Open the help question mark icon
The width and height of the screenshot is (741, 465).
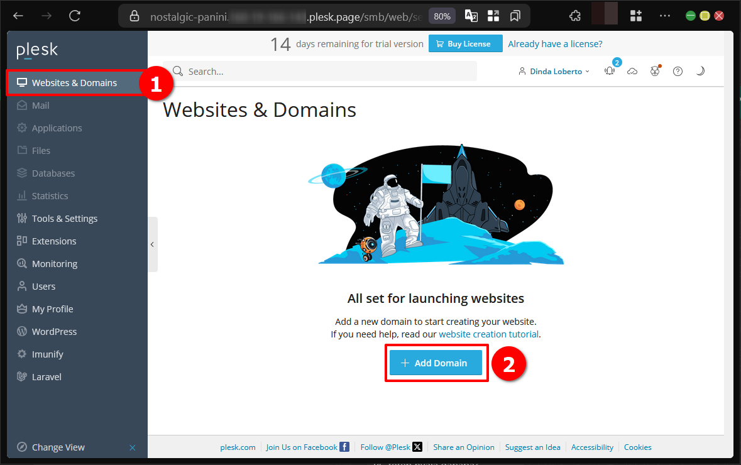tap(678, 72)
